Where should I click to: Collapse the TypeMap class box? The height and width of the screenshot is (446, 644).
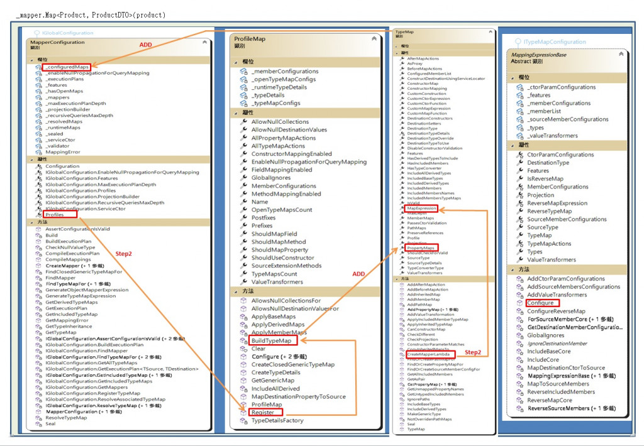pos(490,32)
